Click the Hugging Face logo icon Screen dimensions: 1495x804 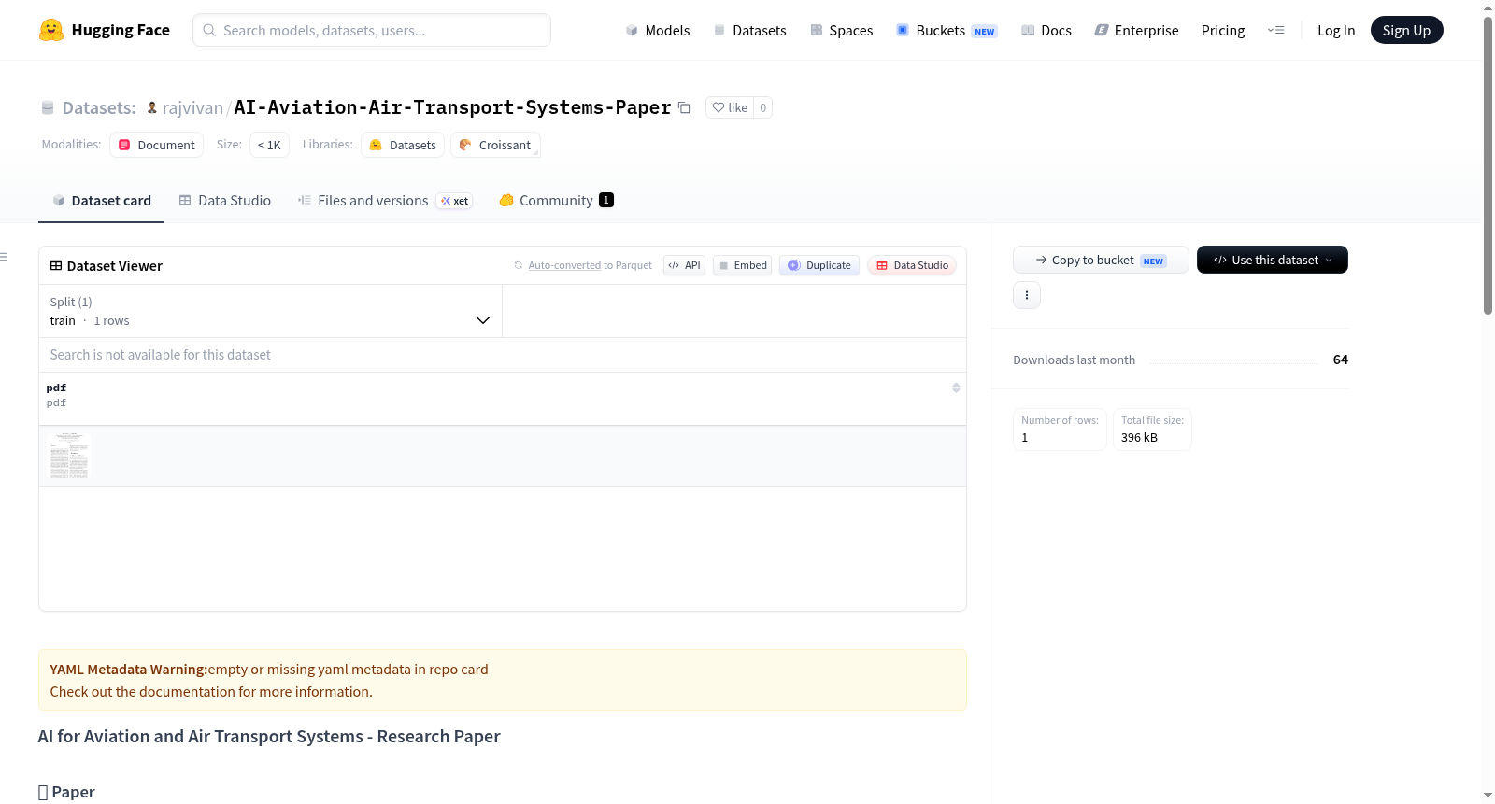pyautogui.click(x=51, y=30)
